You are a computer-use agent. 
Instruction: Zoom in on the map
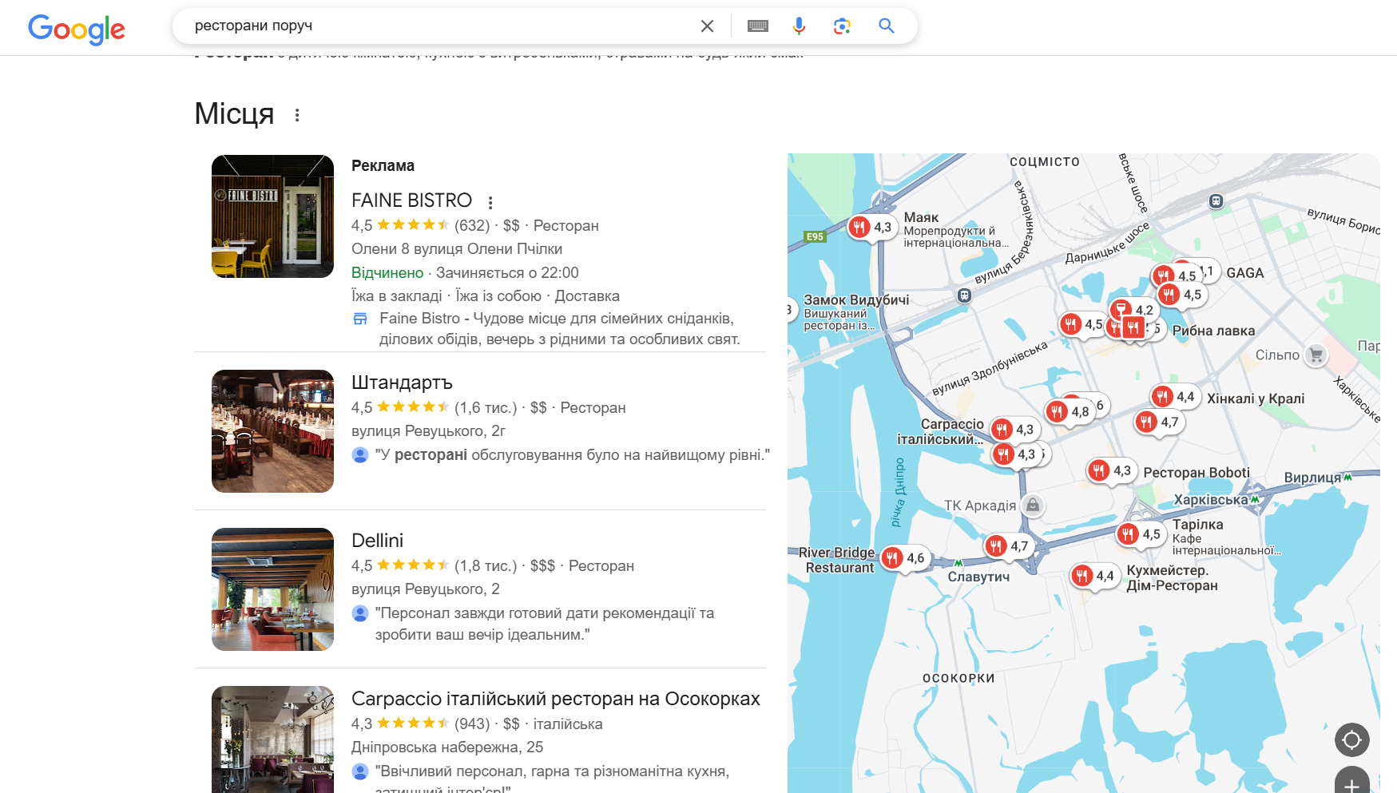pos(1351,782)
